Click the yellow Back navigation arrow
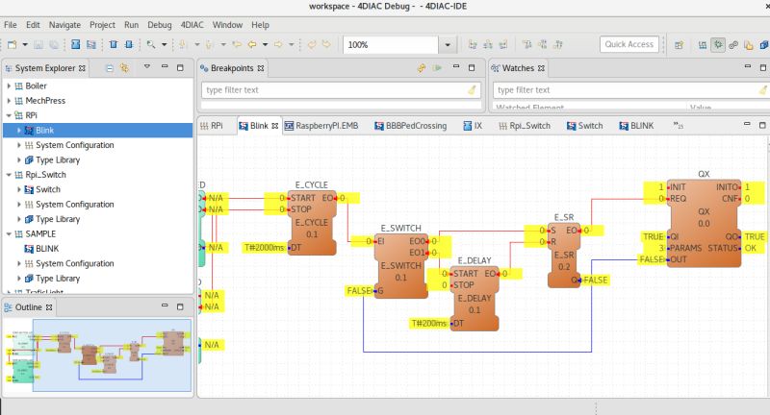Screen dimensions: 770x415 [252, 44]
